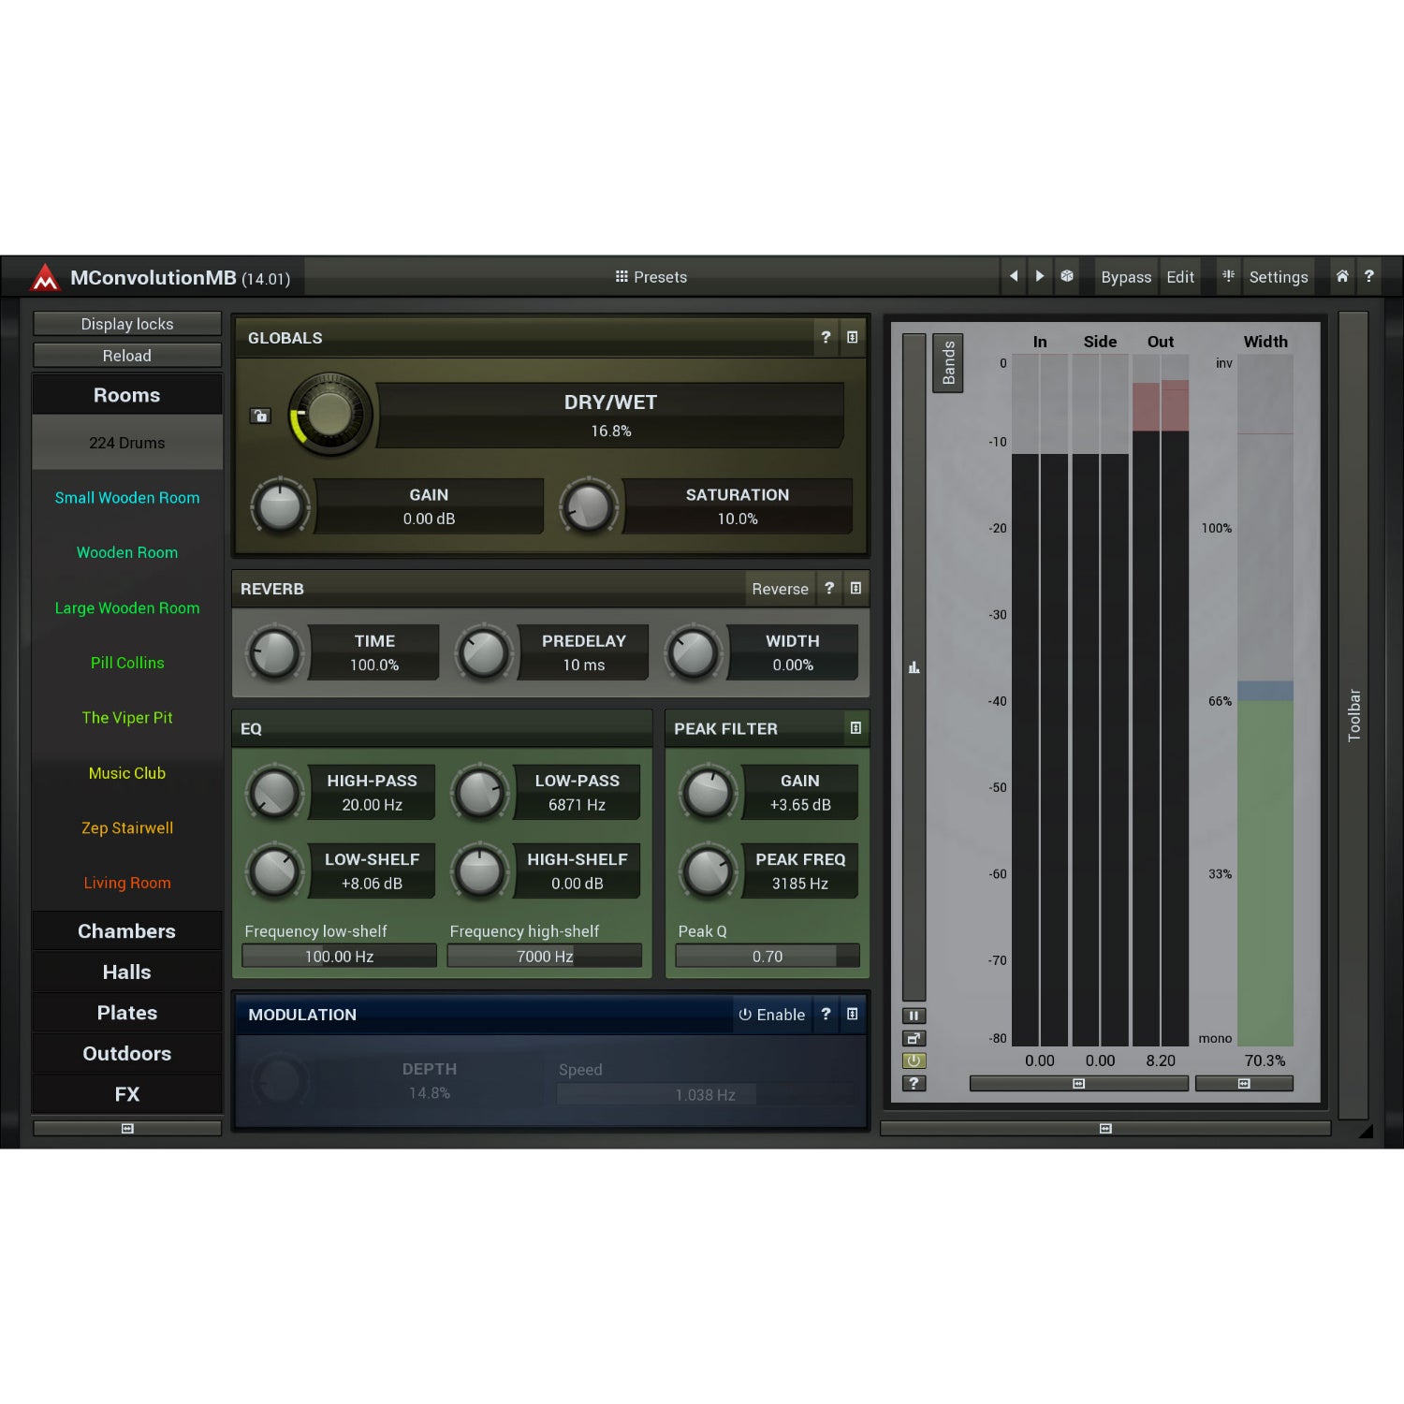
Task: Open help icon below meter controls
Action: click(914, 1083)
